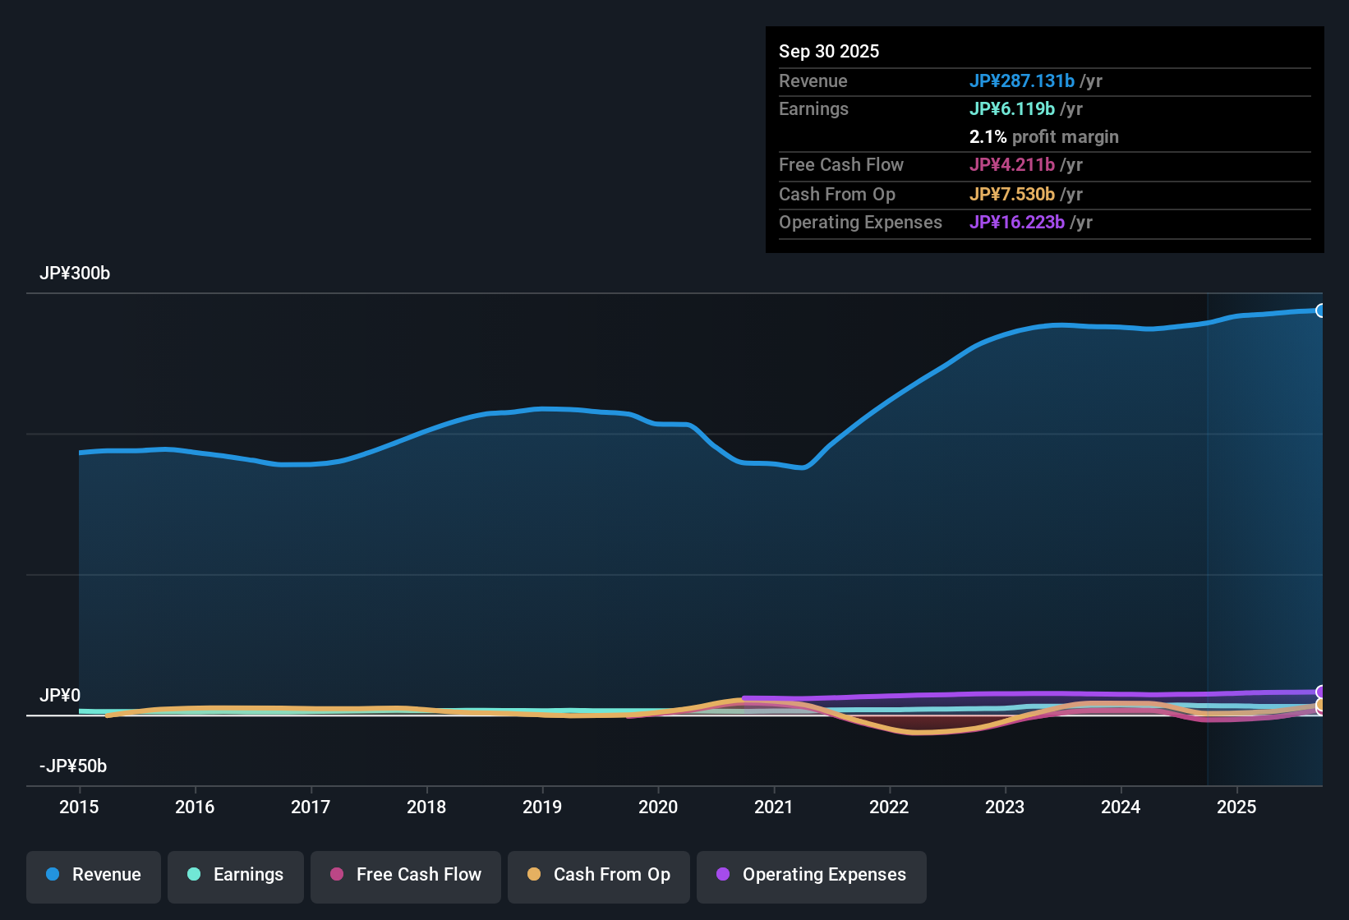
Task: Click the Cash From Op legend color dot
Action: (x=534, y=875)
